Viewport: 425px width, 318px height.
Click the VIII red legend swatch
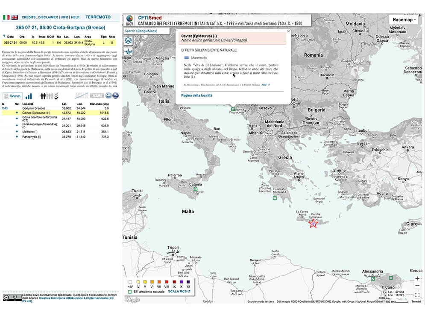coord(167,282)
